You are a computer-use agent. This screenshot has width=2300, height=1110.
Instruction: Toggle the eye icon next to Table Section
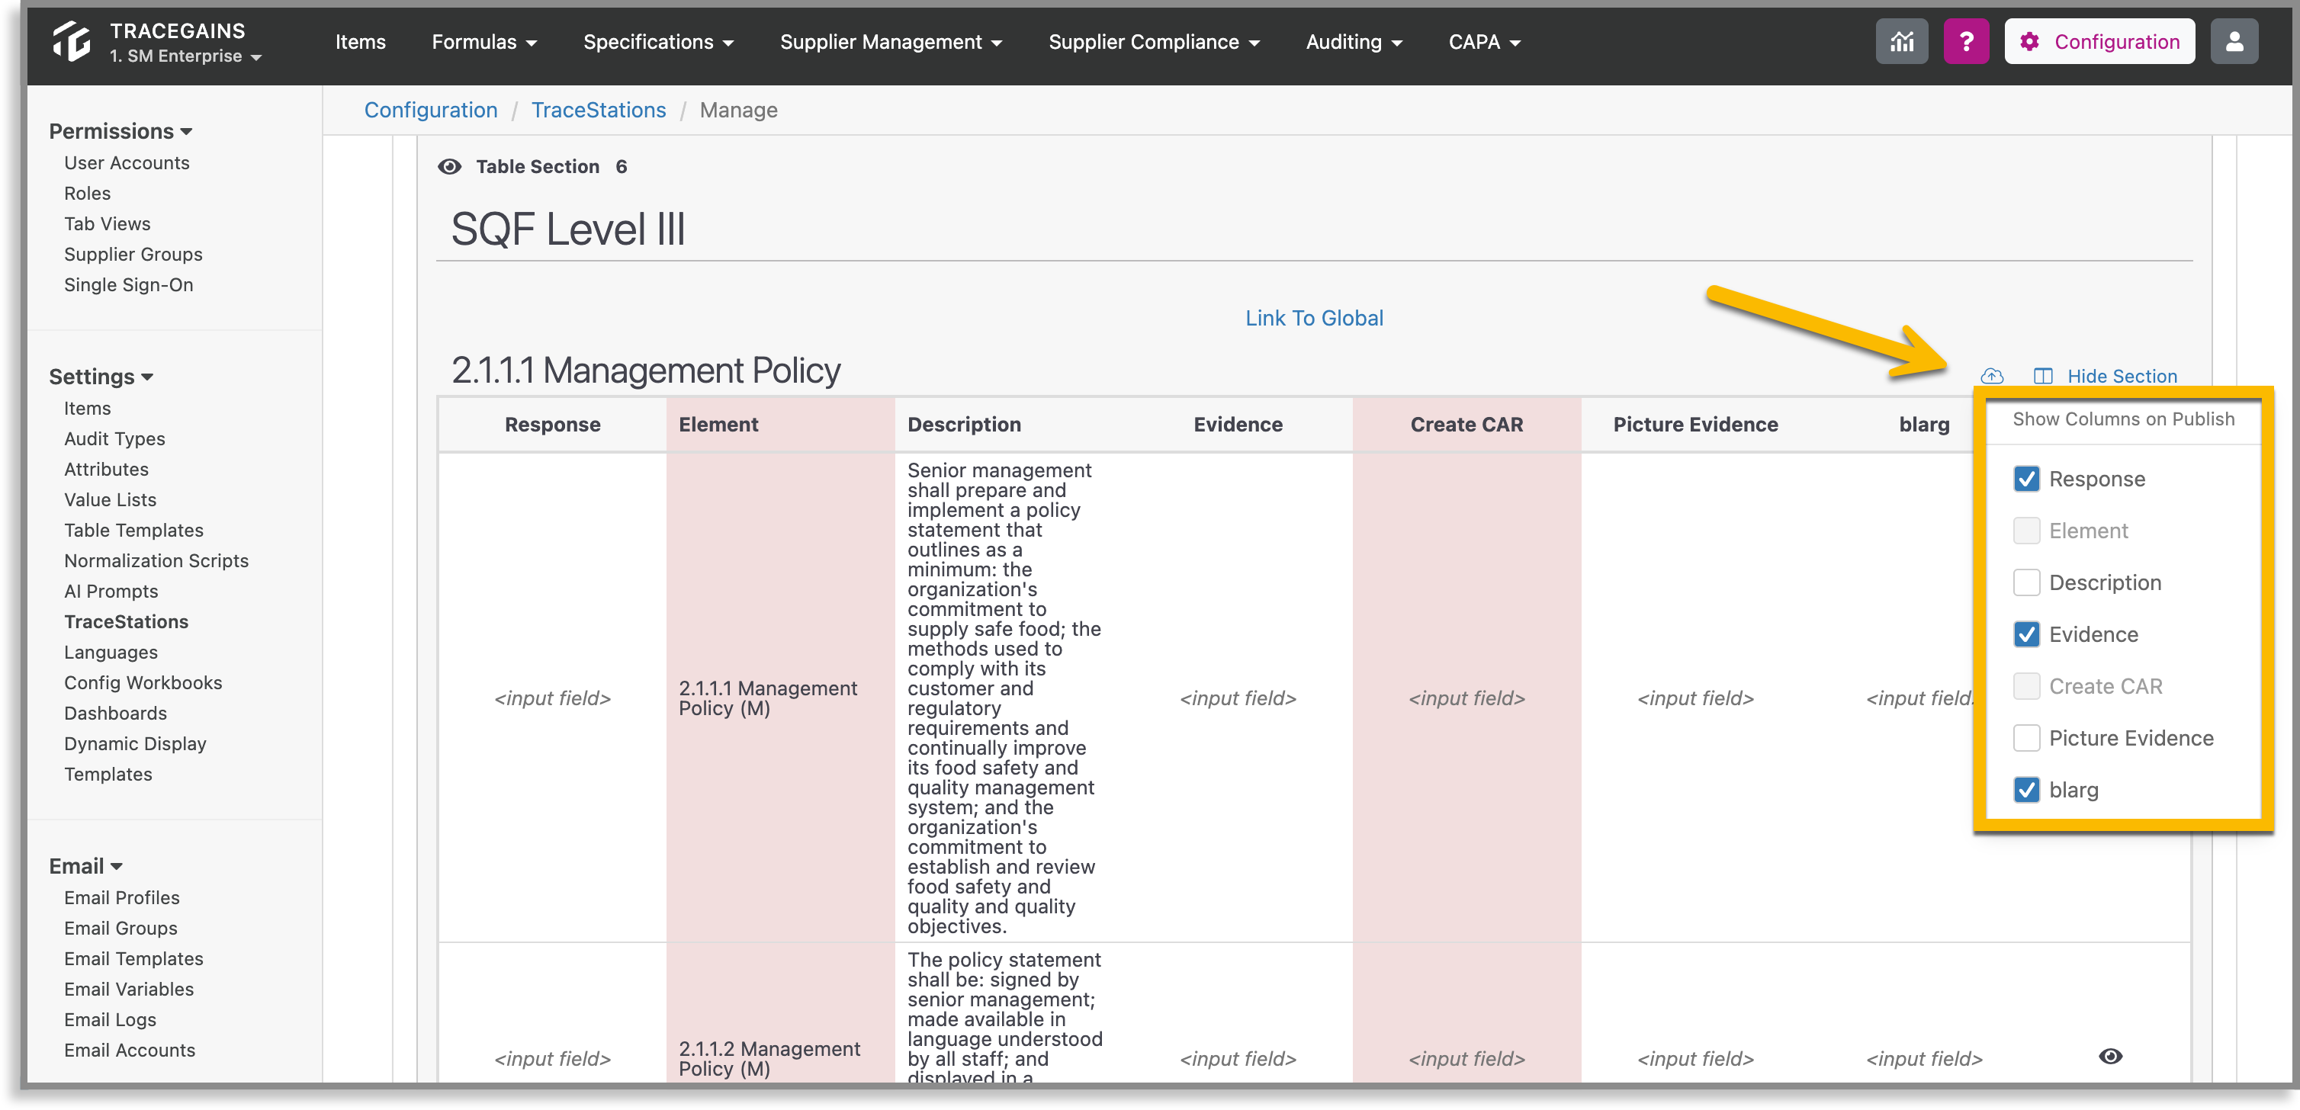(x=449, y=167)
